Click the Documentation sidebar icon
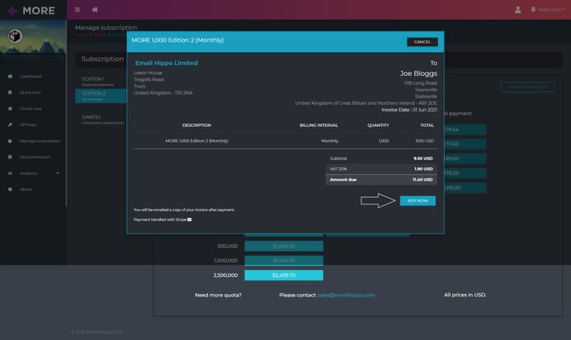The image size is (571, 340). coord(10,157)
